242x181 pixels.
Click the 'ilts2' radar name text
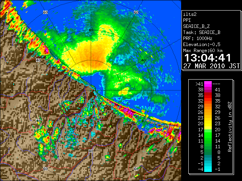[190, 14]
